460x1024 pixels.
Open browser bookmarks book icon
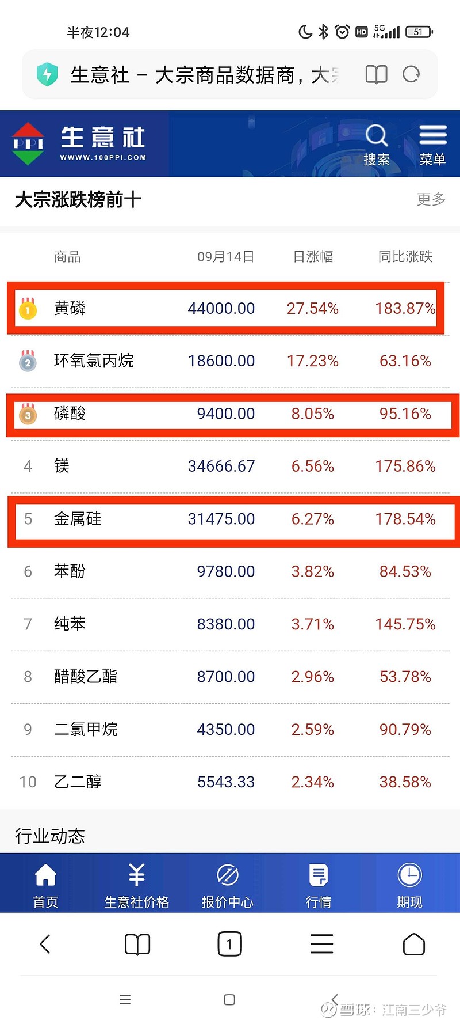137,944
